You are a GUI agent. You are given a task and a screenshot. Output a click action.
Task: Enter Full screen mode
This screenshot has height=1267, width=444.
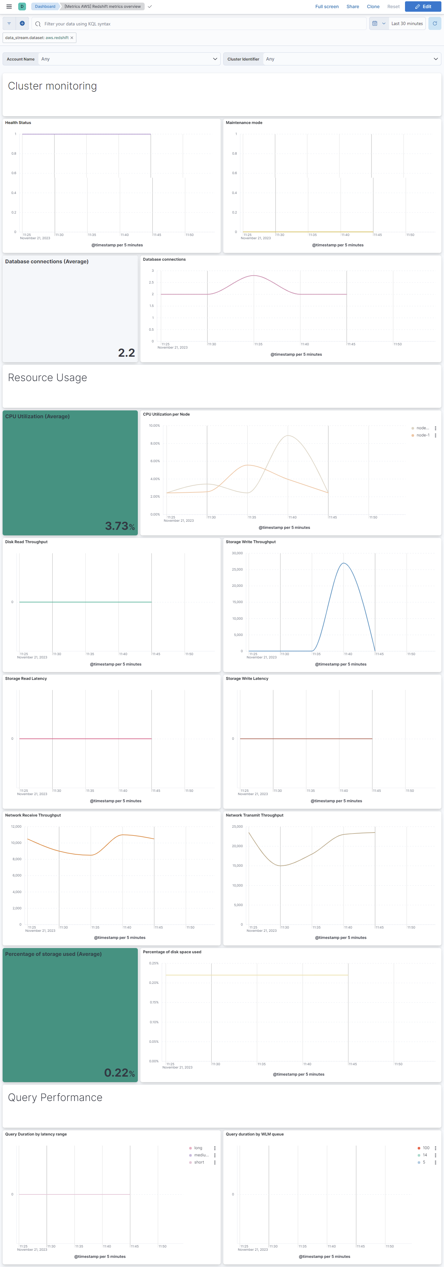327,7
